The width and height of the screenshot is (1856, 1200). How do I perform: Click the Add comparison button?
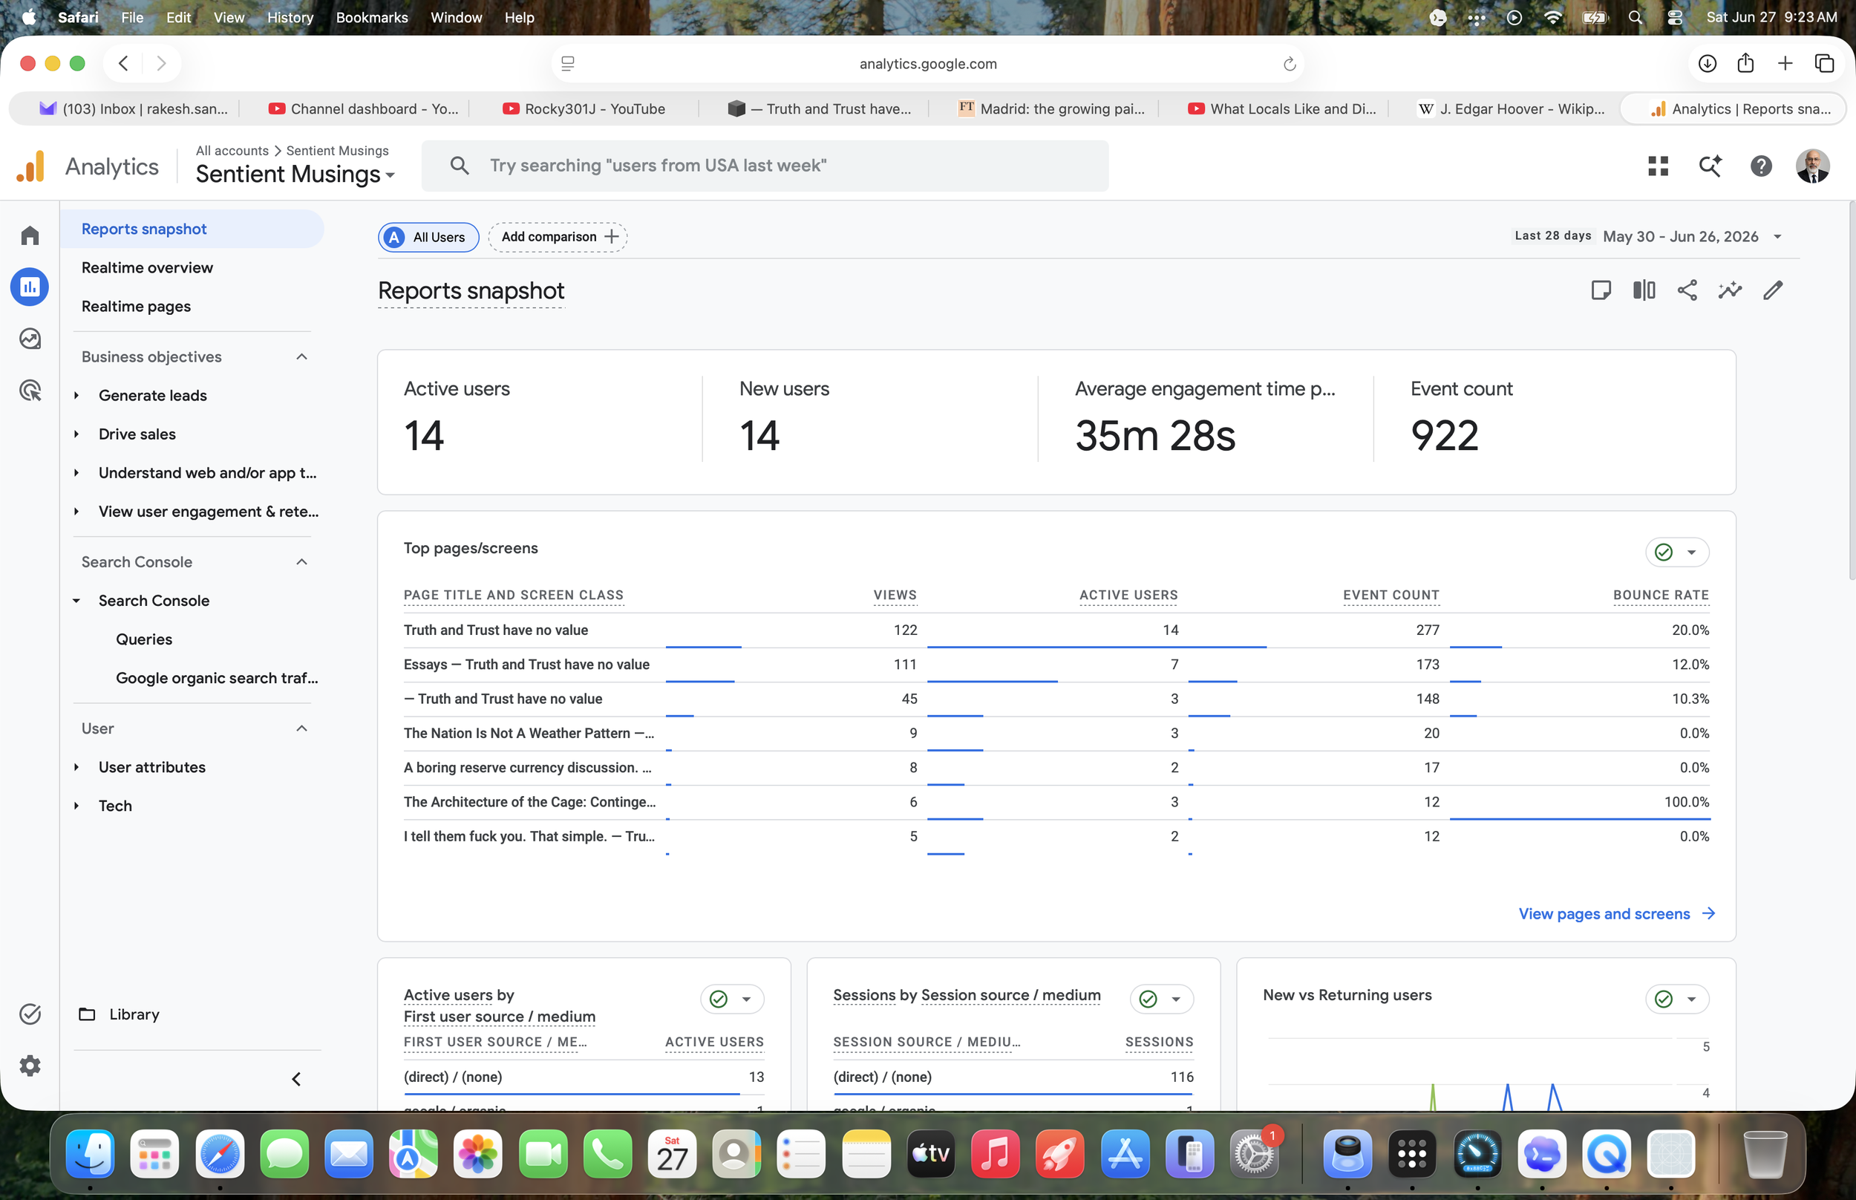558,237
